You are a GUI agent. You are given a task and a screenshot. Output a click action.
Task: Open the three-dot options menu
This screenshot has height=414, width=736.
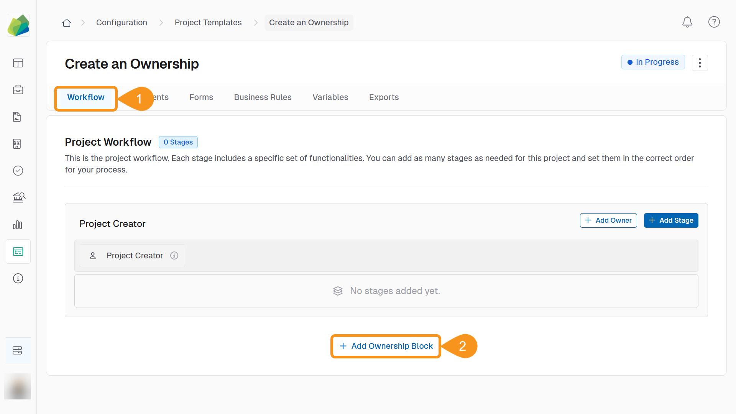(700, 63)
